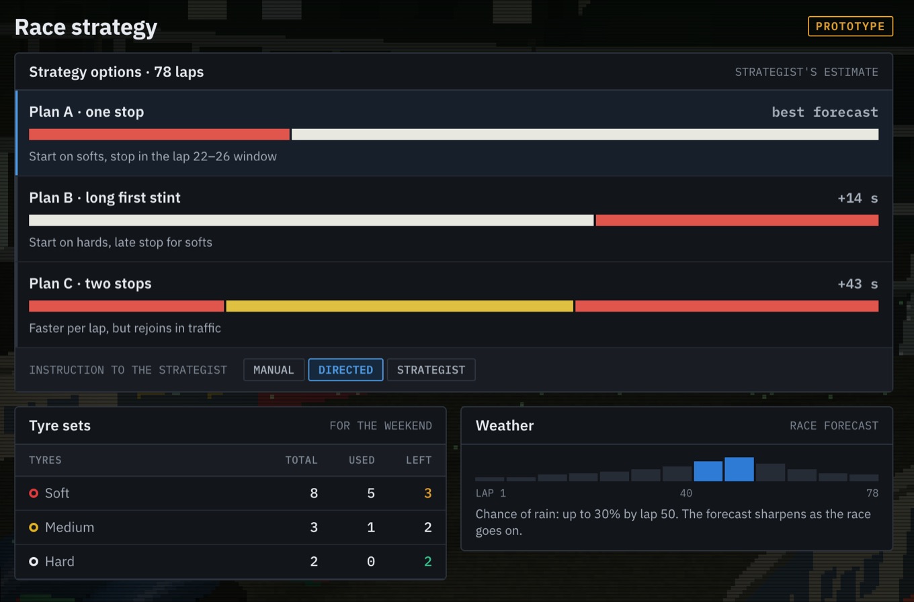The height and width of the screenshot is (602, 914).
Task: Click the "Weather" panel title
Action: point(505,425)
